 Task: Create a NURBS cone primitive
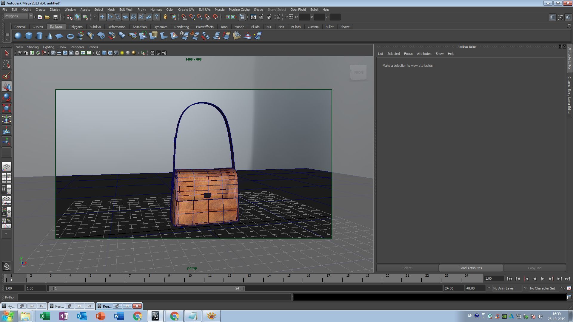pos(49,36)
